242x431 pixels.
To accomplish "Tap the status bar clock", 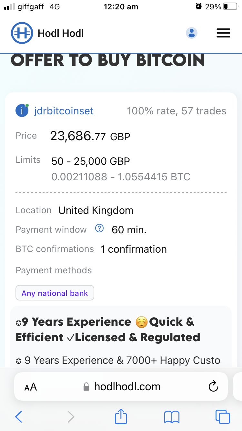I will pyautogui.click(x=121, y=7).
